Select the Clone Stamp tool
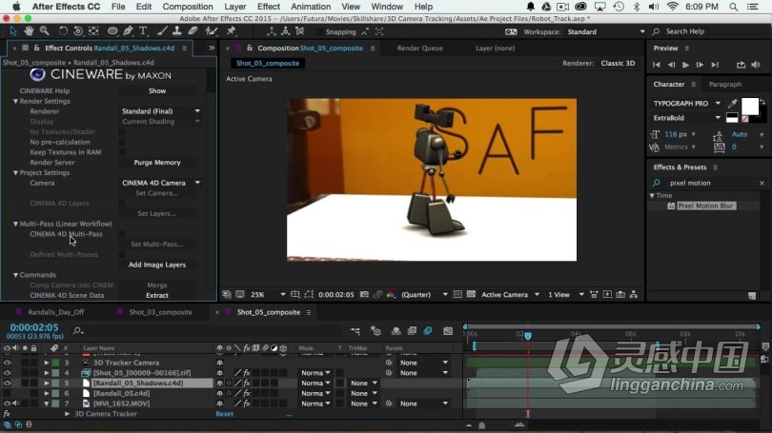 tap(176, 31)
